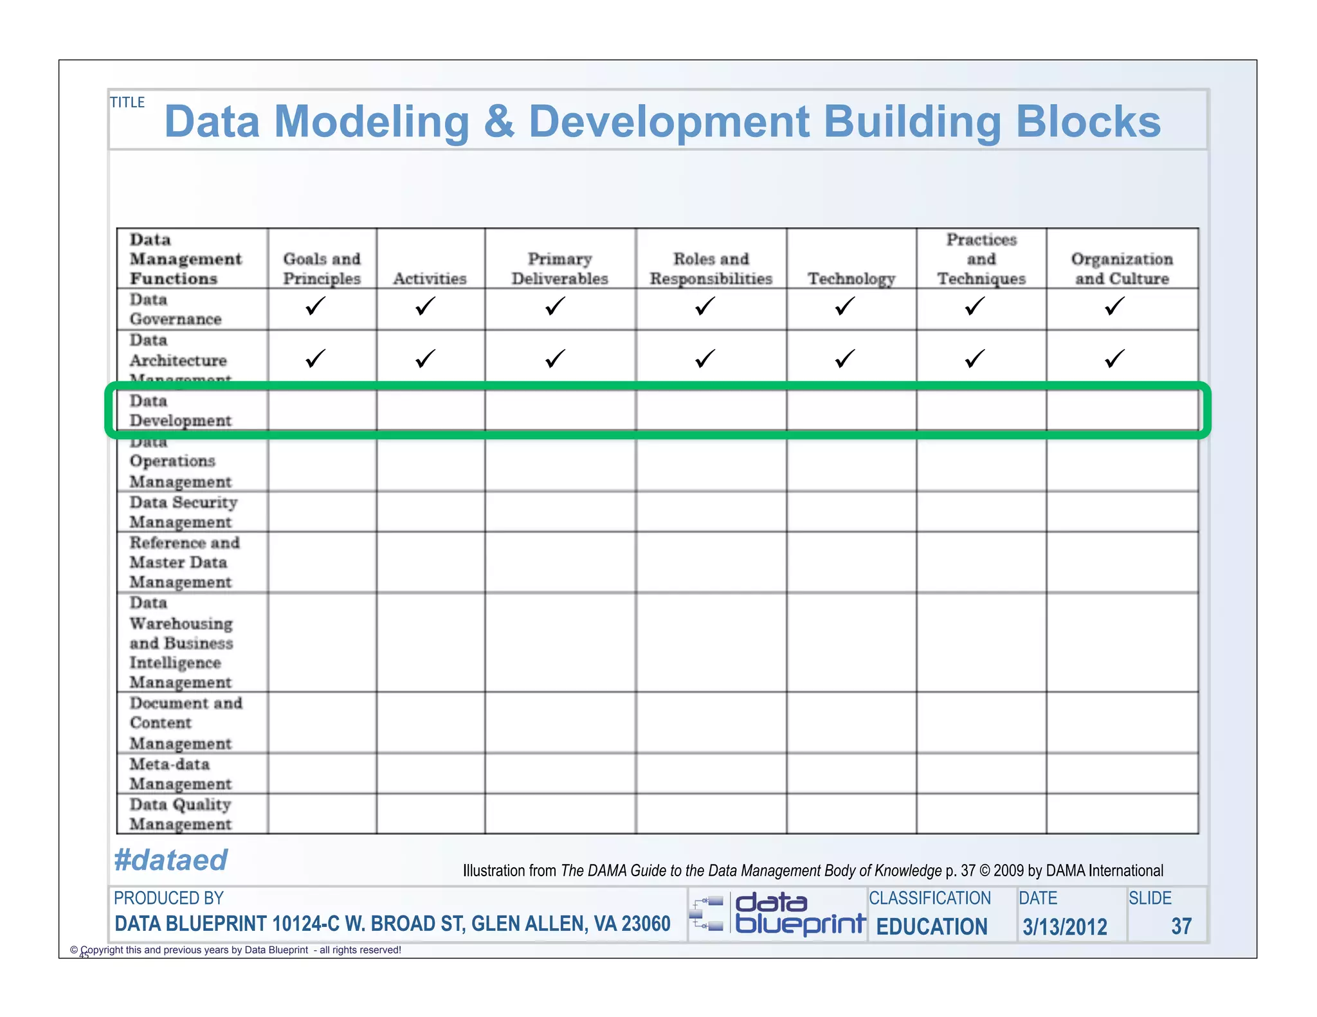Image resolution: width=1317 pixels, height=1017 pixels.
Task: Select the 'Meta-data Management' row label
Action: (181, 774)
